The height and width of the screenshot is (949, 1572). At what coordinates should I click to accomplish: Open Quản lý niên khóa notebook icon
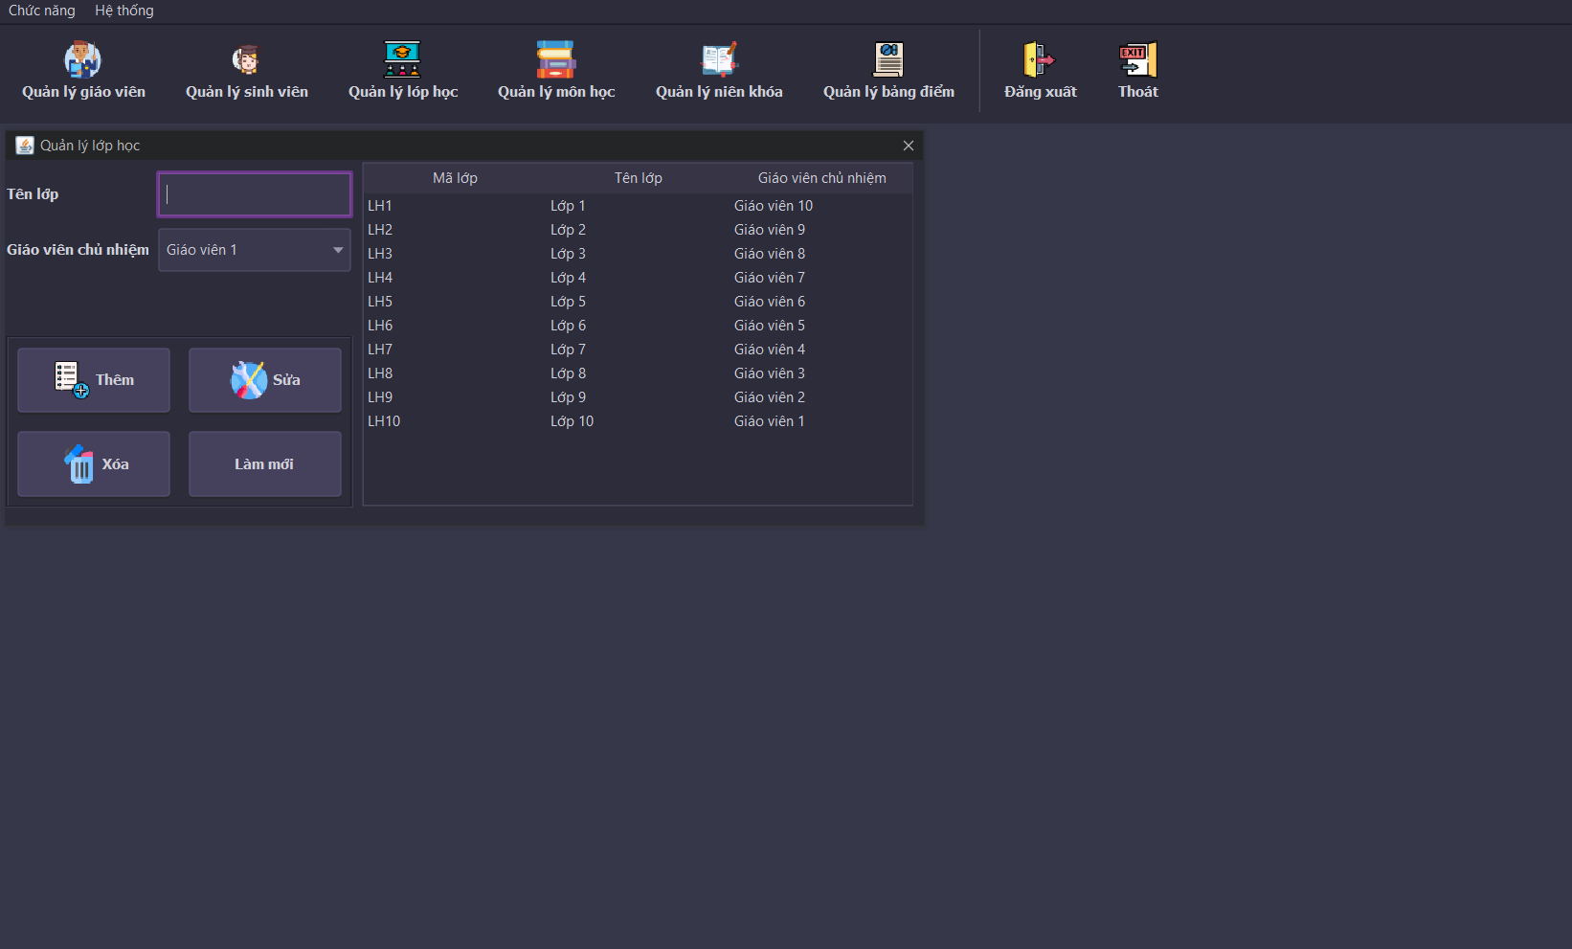pyautogui.click(x=719, y=59)
